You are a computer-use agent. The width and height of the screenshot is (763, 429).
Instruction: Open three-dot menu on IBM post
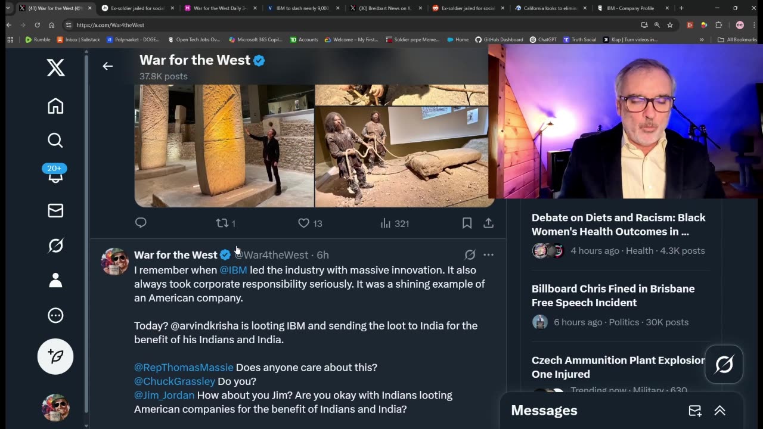pyautogui.click(x=488, y=255)
